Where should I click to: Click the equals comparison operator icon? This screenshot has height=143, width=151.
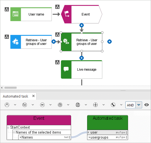pyautogui.click(x=42, y=105)
